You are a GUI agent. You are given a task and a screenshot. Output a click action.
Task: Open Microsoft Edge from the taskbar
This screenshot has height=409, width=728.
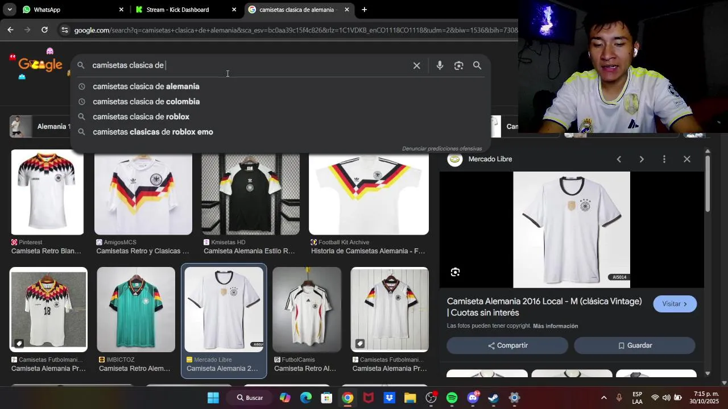coord(306,398)
